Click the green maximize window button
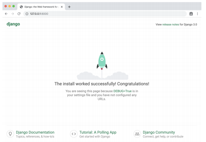The image size is (206, 142). pos(13,6)
